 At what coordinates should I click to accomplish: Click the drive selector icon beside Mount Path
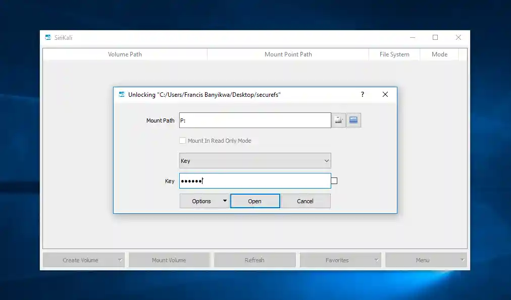point(338,120)
